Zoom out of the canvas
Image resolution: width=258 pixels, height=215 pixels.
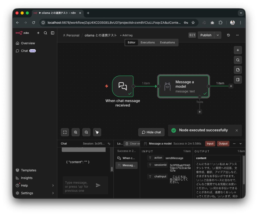[86, 132]
